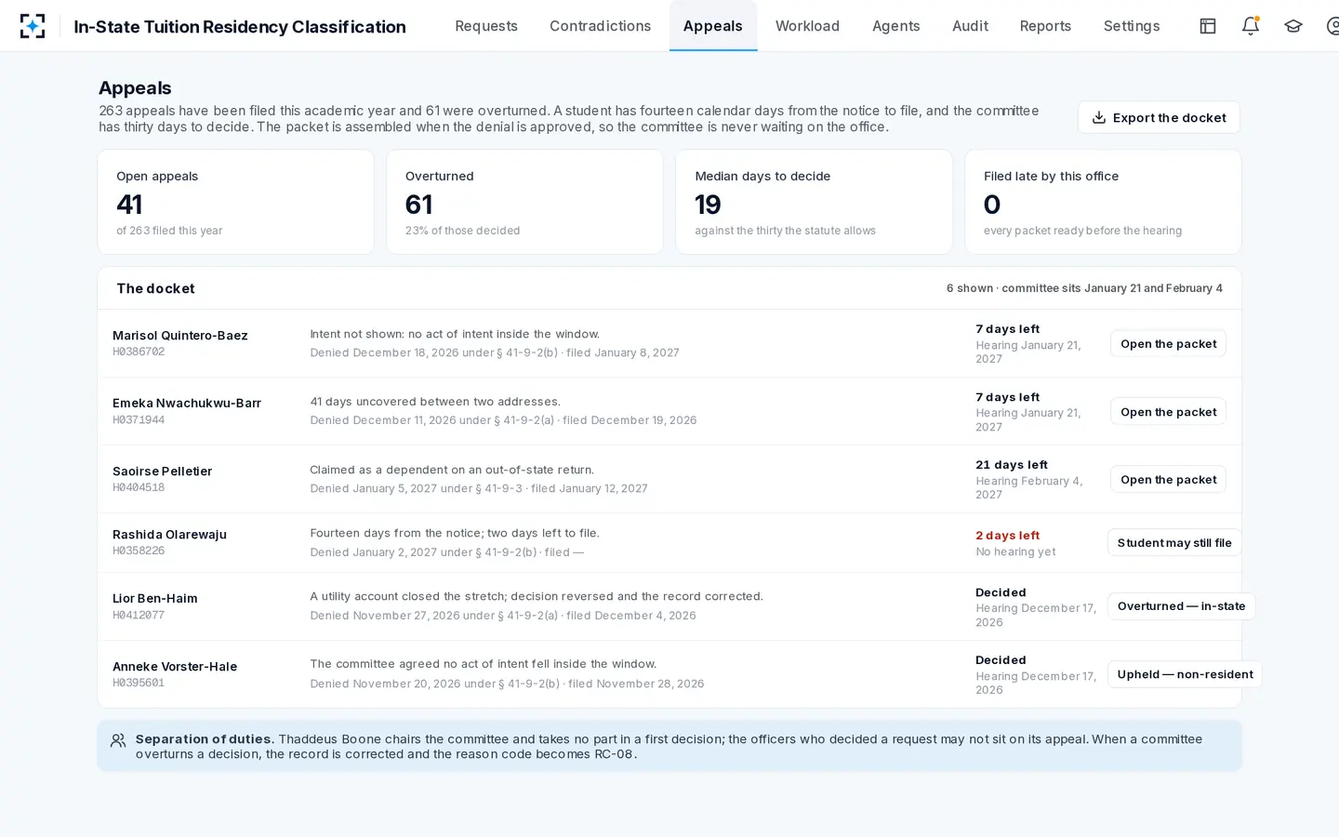Open the packet for Marisol Quintero-Baez

[x=1168, y=344]
